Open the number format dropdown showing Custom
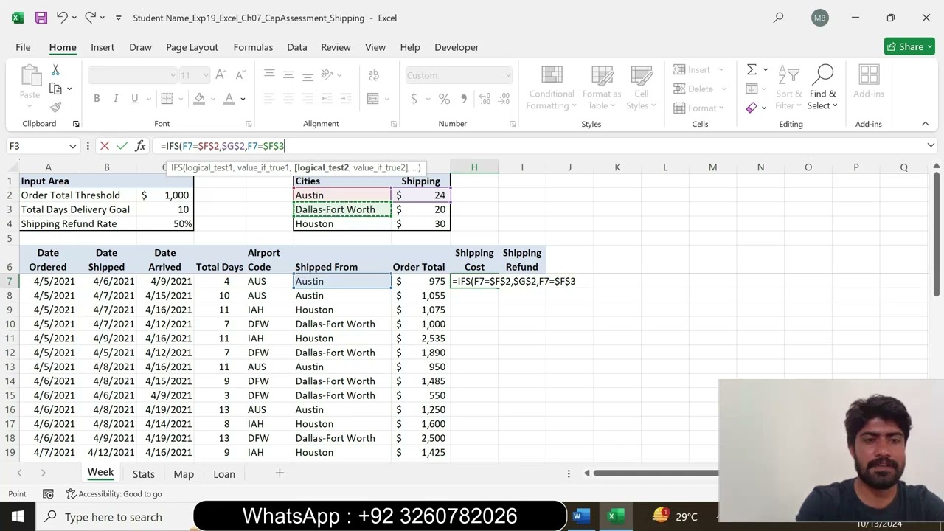This screenshot has width=944, height=531. [507, 75]
